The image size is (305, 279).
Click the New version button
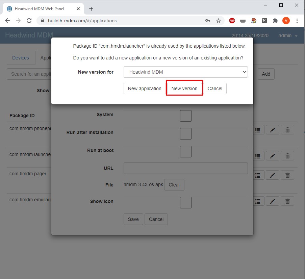pyautogui.click(x=184, y=88)
